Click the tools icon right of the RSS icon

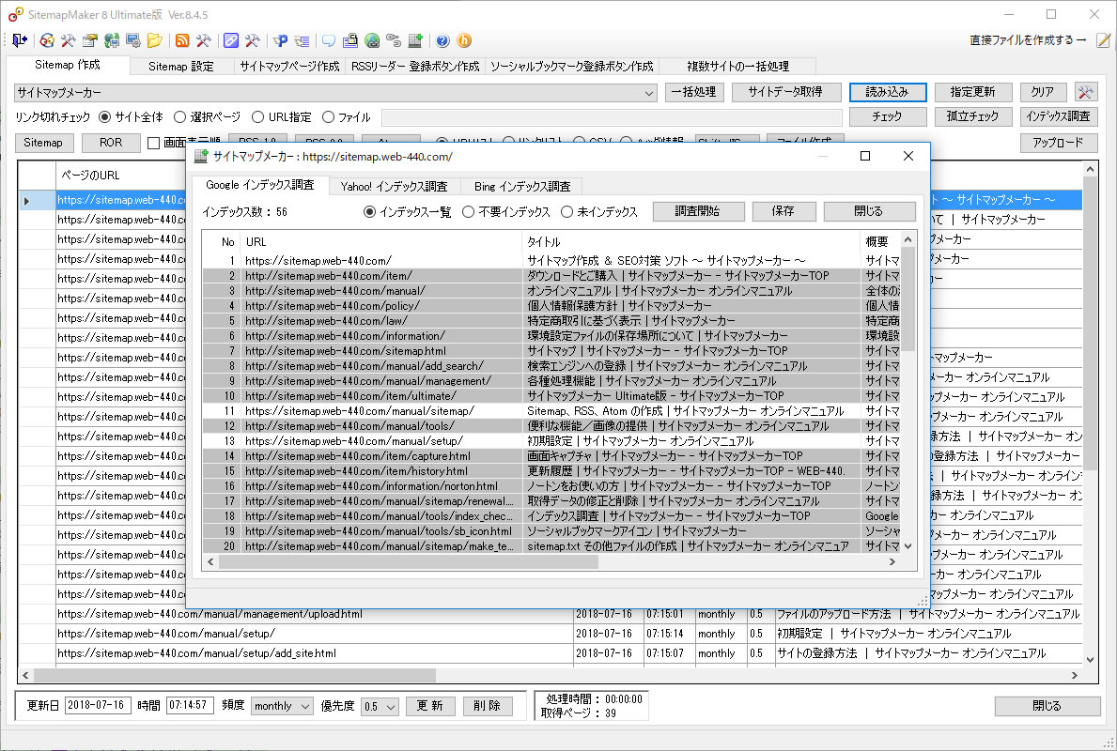click(204, 40)
